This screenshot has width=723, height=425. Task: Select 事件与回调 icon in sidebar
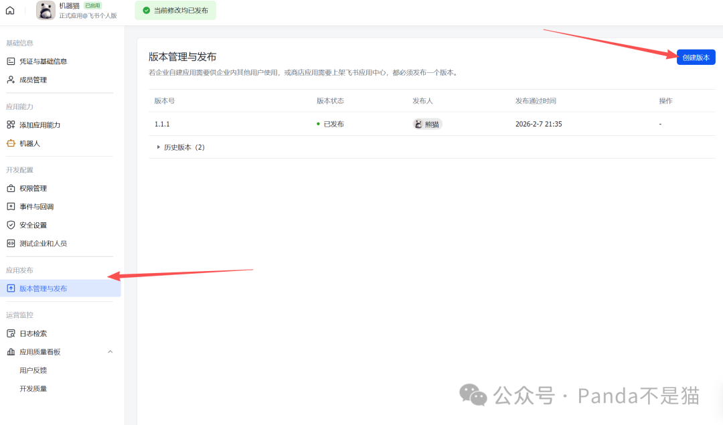pyautogui.click(x=11, y=207)
